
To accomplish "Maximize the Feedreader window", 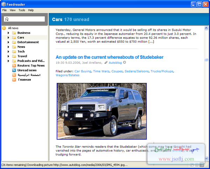I will click(x=199, y=5).
